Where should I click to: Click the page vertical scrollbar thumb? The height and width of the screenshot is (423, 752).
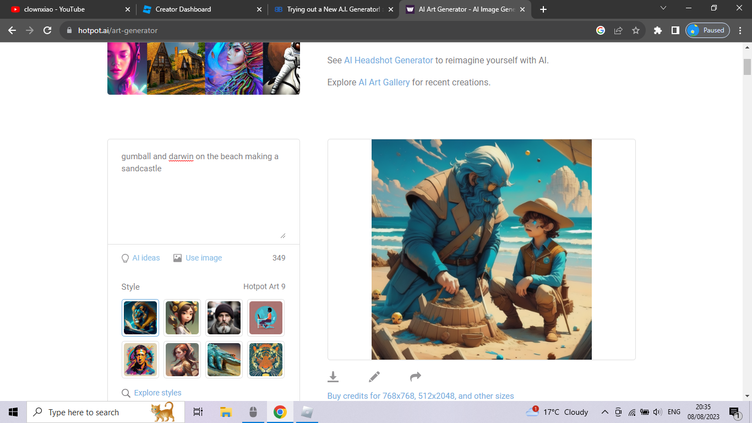pyautogui.click(x=747, y=66)
